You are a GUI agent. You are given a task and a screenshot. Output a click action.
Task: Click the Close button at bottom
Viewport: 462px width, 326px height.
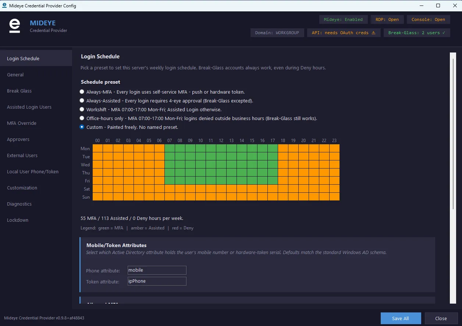coord(441,318)
